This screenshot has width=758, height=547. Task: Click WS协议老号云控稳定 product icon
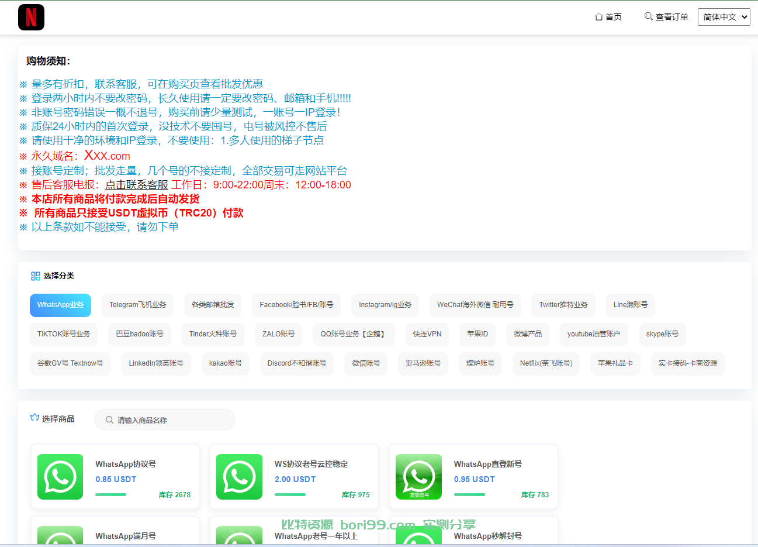[239, 477]
